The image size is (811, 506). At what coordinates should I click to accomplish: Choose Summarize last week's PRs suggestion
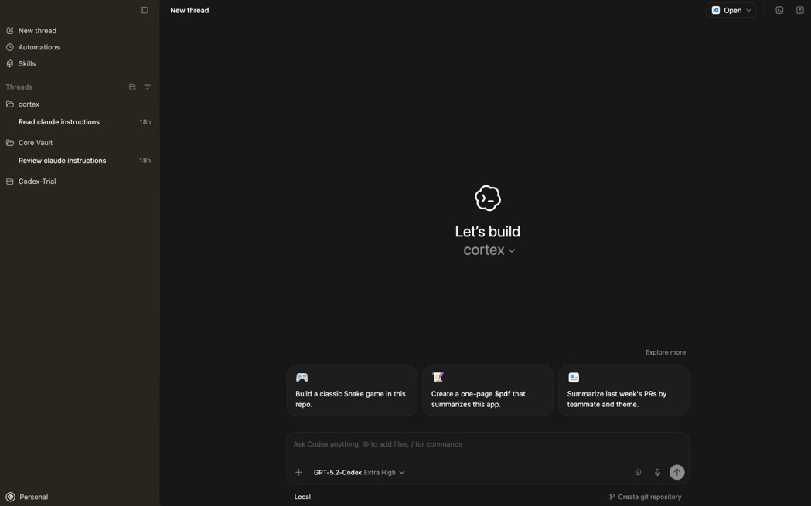[x=624, y=390]
